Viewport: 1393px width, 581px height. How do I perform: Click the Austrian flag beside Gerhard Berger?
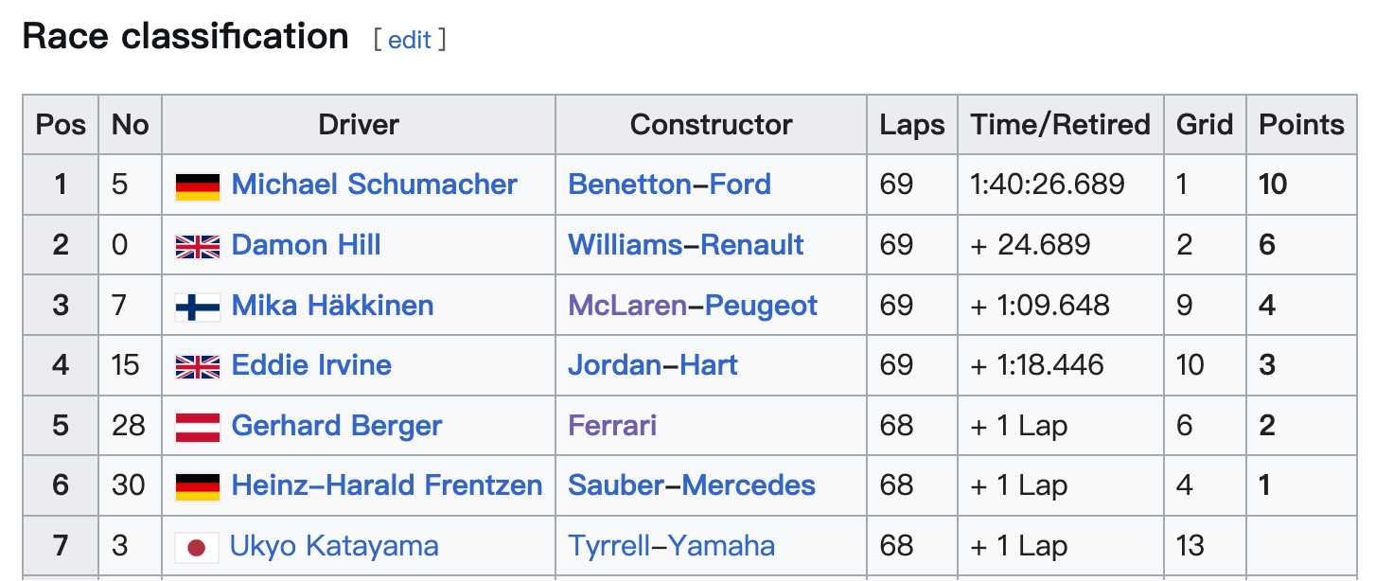198,427
